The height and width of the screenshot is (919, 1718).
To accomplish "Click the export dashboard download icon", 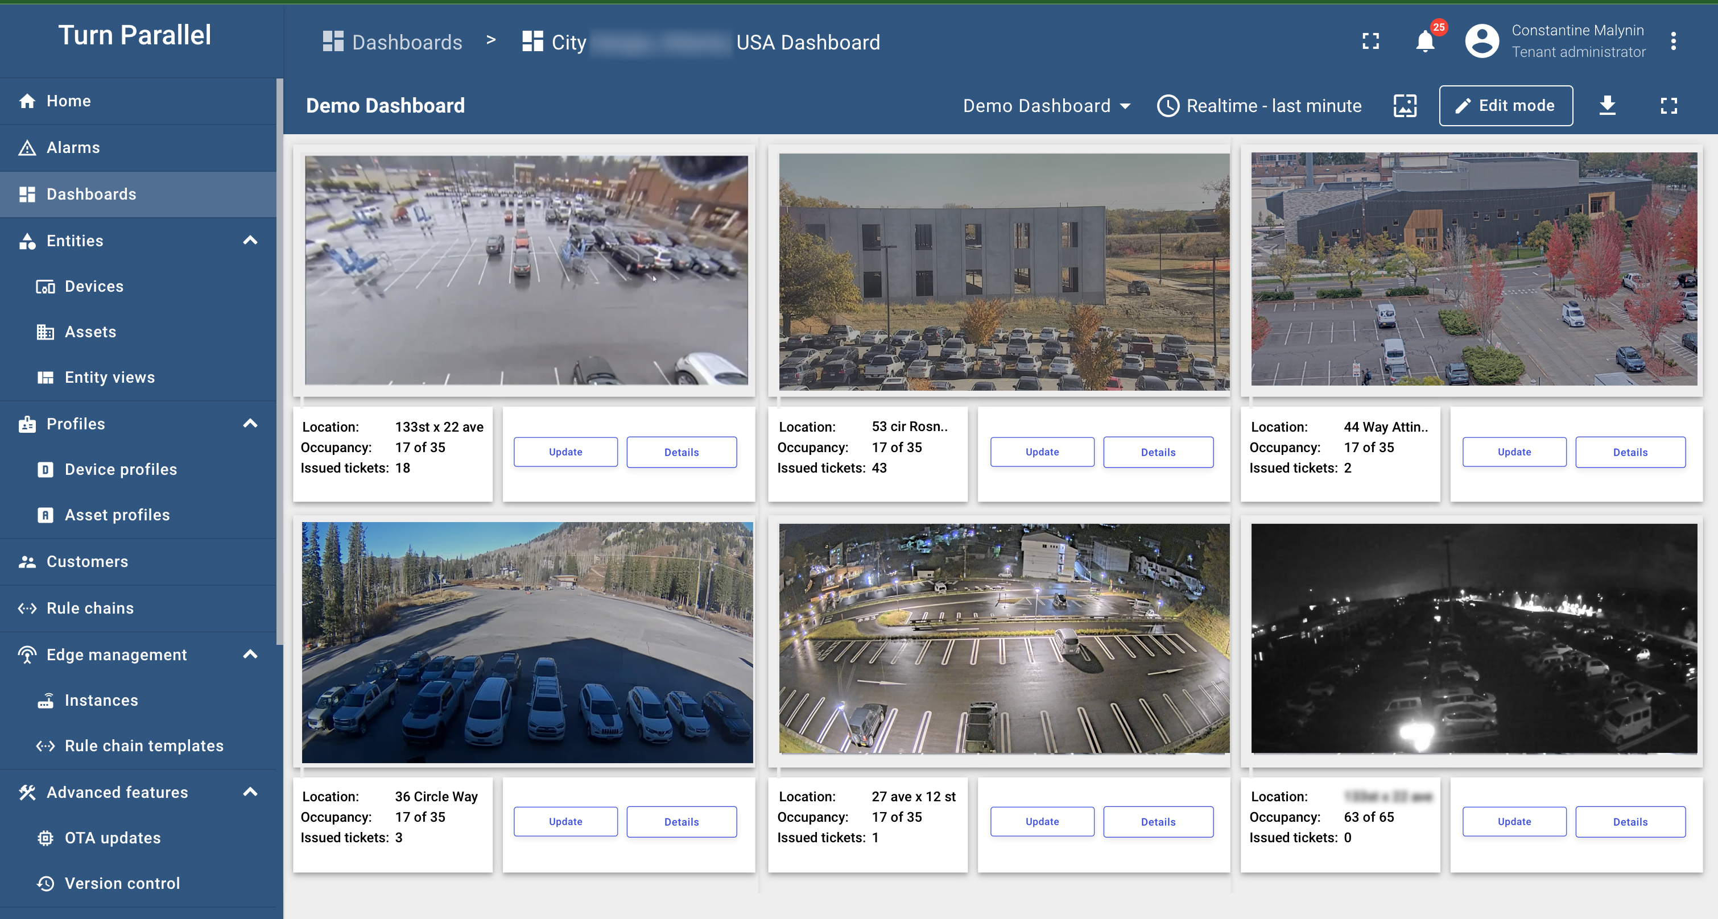I will (1607, 105).
